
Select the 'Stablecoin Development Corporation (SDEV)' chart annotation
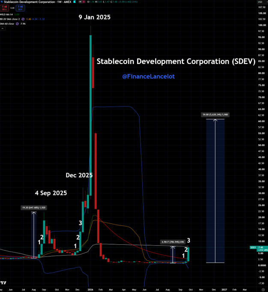click(176, 61)
